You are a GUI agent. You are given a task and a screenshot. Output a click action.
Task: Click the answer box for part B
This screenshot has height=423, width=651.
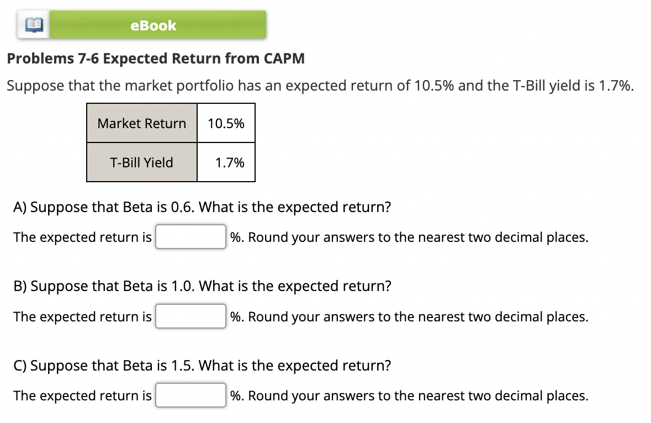pyautogui.click(x=190, y=316)
